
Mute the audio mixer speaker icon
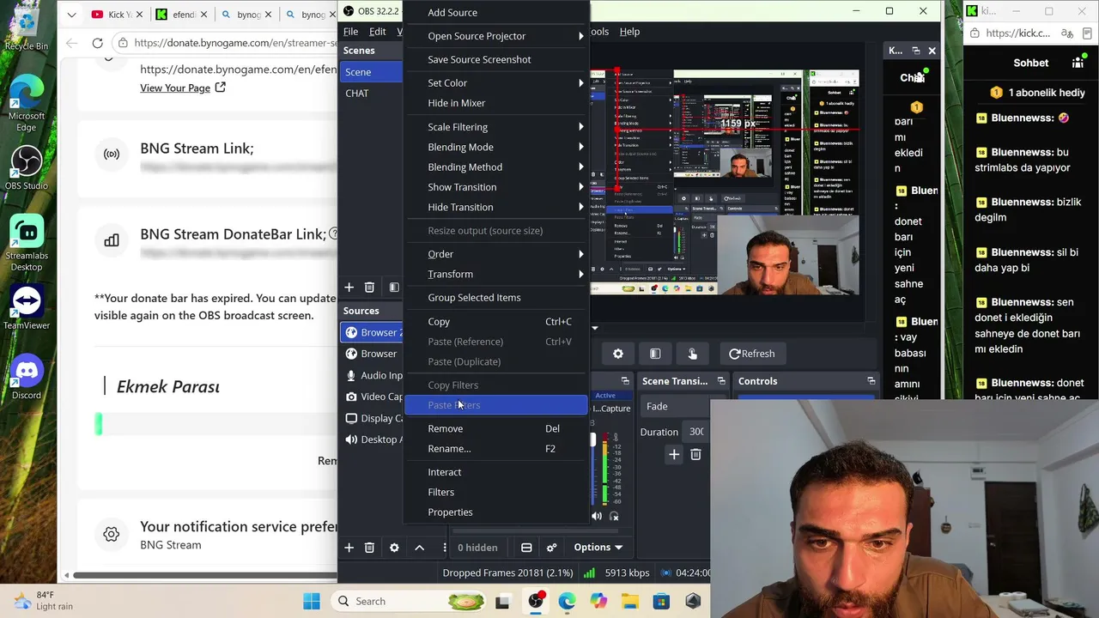pos(597,516)
